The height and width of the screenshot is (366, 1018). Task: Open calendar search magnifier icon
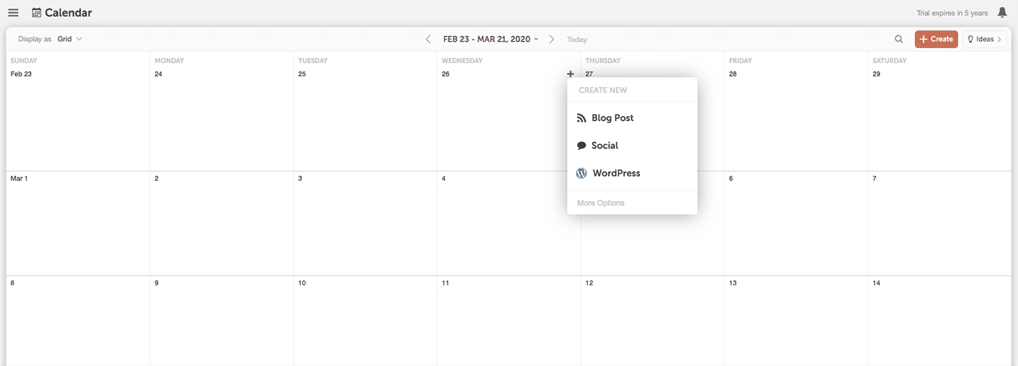pyautogui.click(x=899, y=39)
